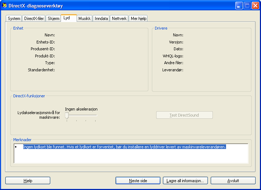Click Lagre all informasjon button
The image size is (261, 190).
click(185, 181)
